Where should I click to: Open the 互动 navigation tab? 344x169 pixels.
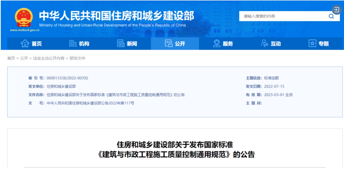(271, 44)
